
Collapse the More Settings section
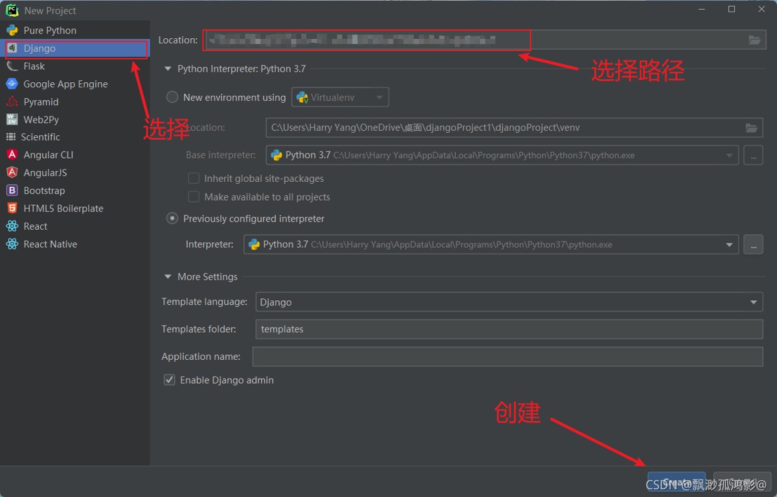point(168,277)
